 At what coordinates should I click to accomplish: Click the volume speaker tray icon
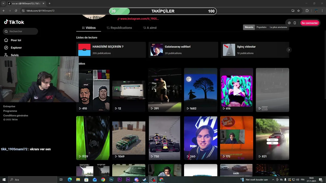point(297,180)
